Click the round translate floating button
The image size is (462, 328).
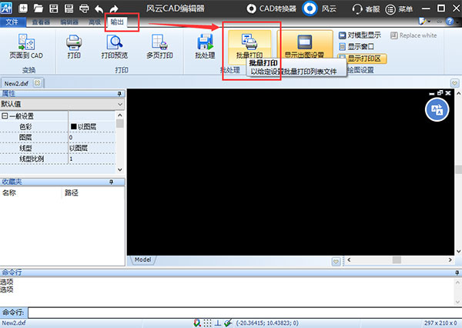click(437, 109)
